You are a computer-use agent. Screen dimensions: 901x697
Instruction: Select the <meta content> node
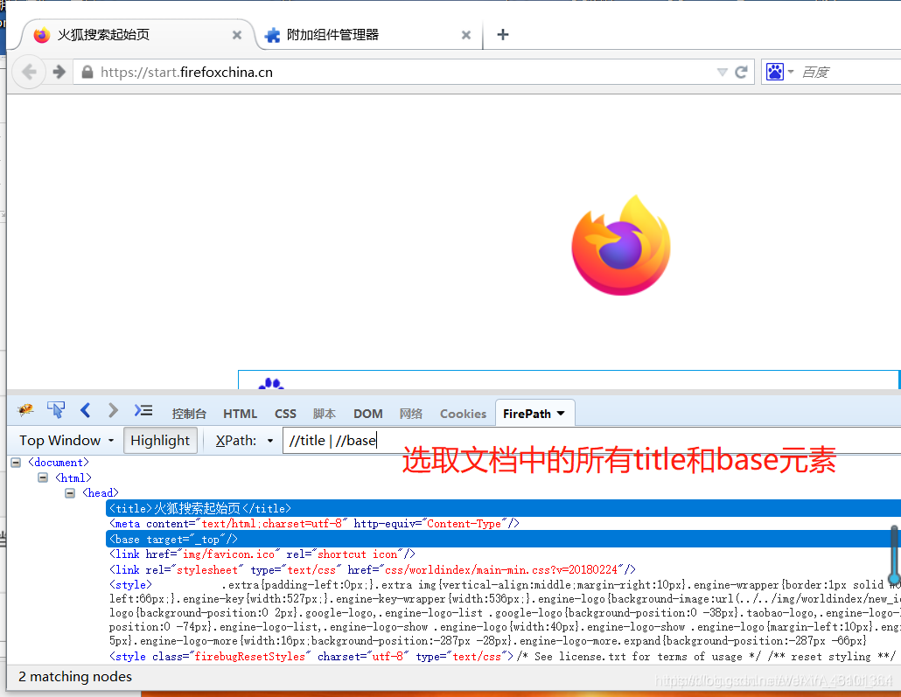[314, 524]
